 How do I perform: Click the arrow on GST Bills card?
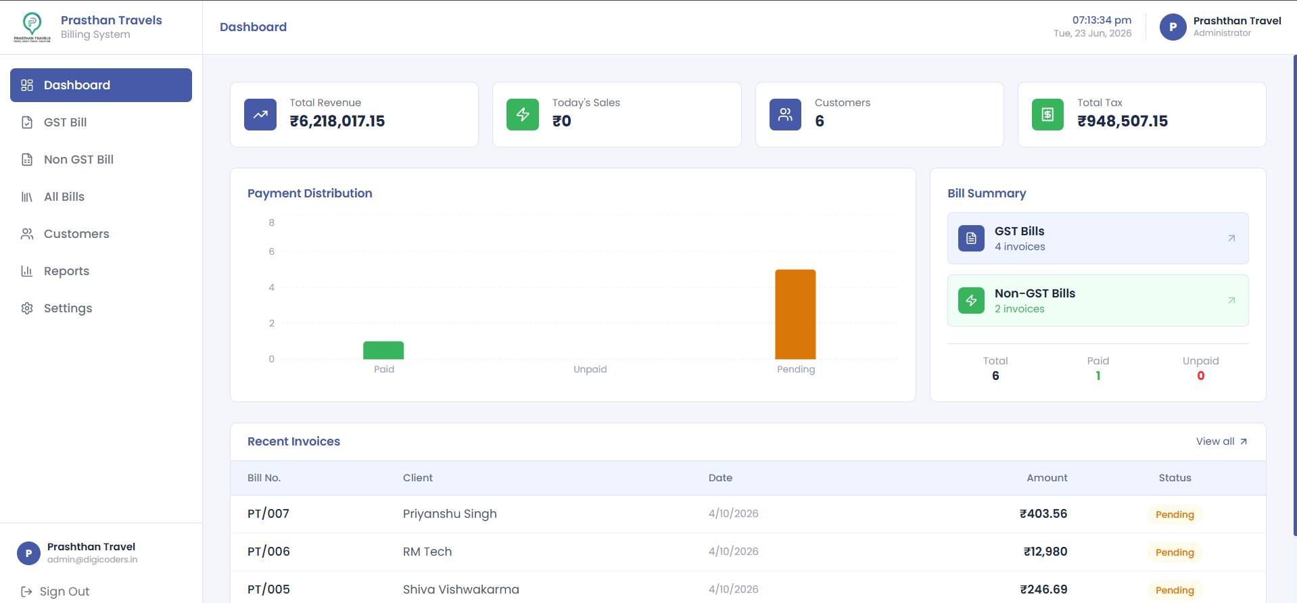coord(1231,238)
